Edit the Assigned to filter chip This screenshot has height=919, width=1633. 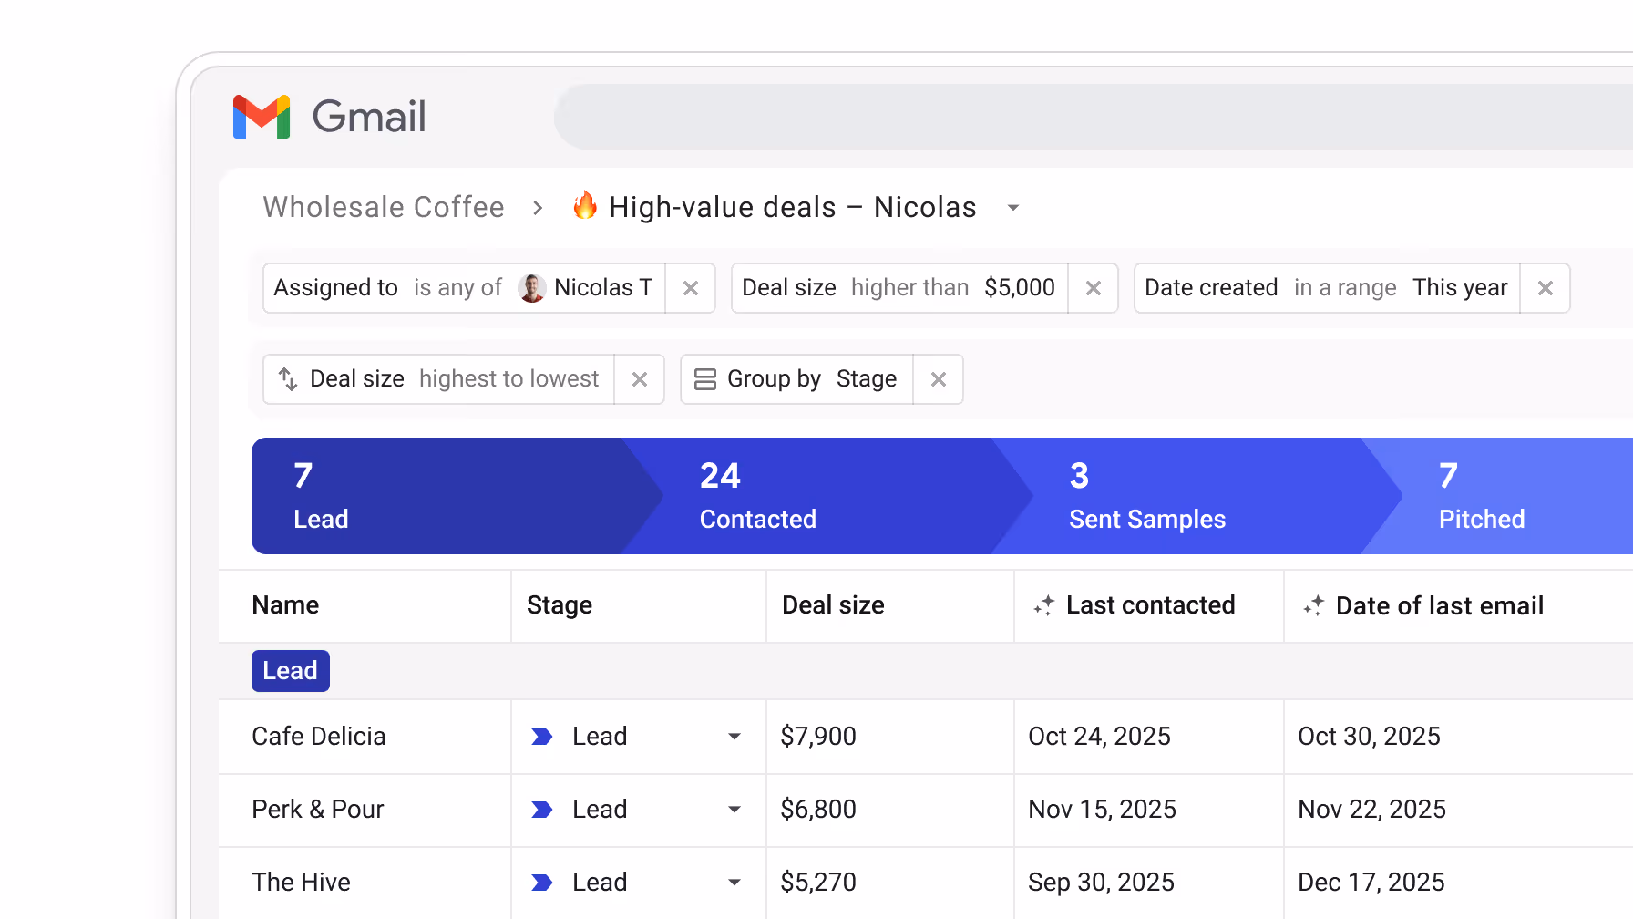point(464,288)
